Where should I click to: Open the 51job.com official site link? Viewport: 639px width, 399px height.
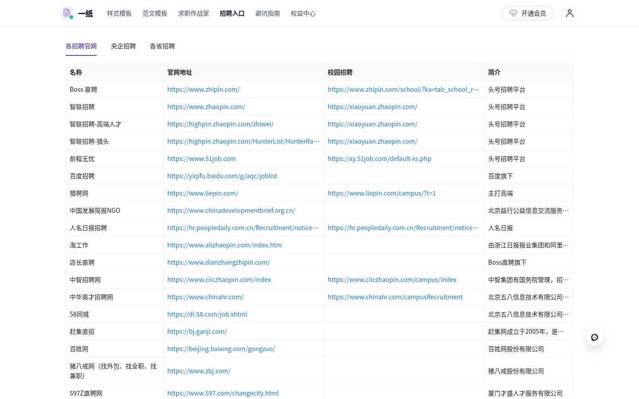pos(201,159)
